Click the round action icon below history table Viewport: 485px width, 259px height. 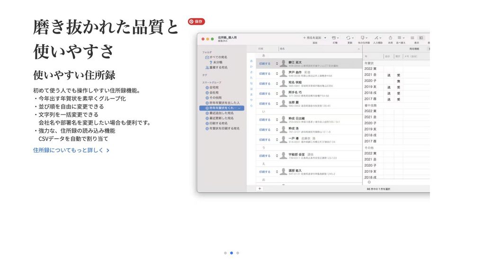point(369,182)
